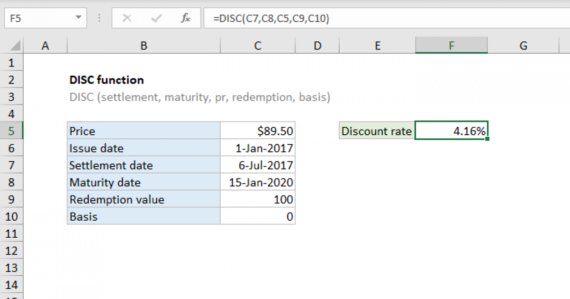
Task: Select column F header
Action: pyautogui.click(x=451, y=45)
